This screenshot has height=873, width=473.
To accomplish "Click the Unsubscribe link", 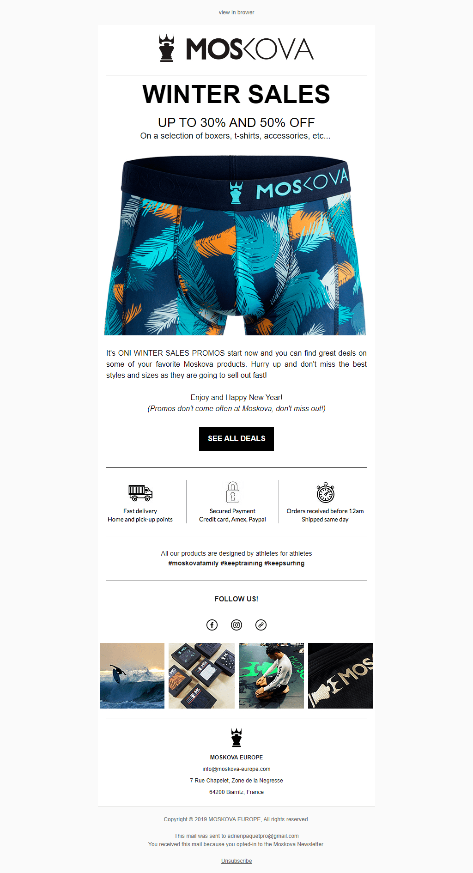I will point(236,861).
